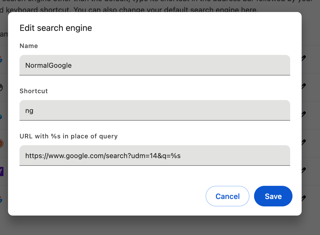
Task: Focus the Name field containing NormalGoogle
Action: [155, 65]
